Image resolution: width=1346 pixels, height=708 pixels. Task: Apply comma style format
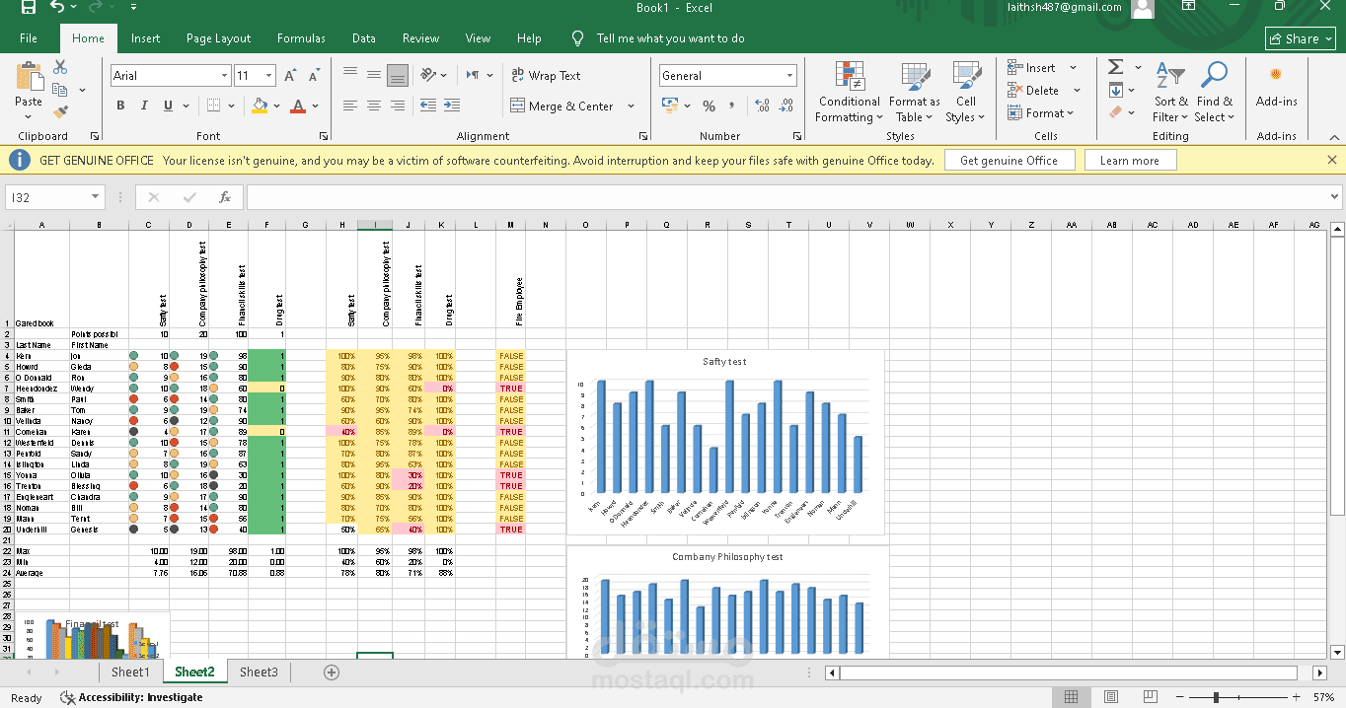coord(731,106)
